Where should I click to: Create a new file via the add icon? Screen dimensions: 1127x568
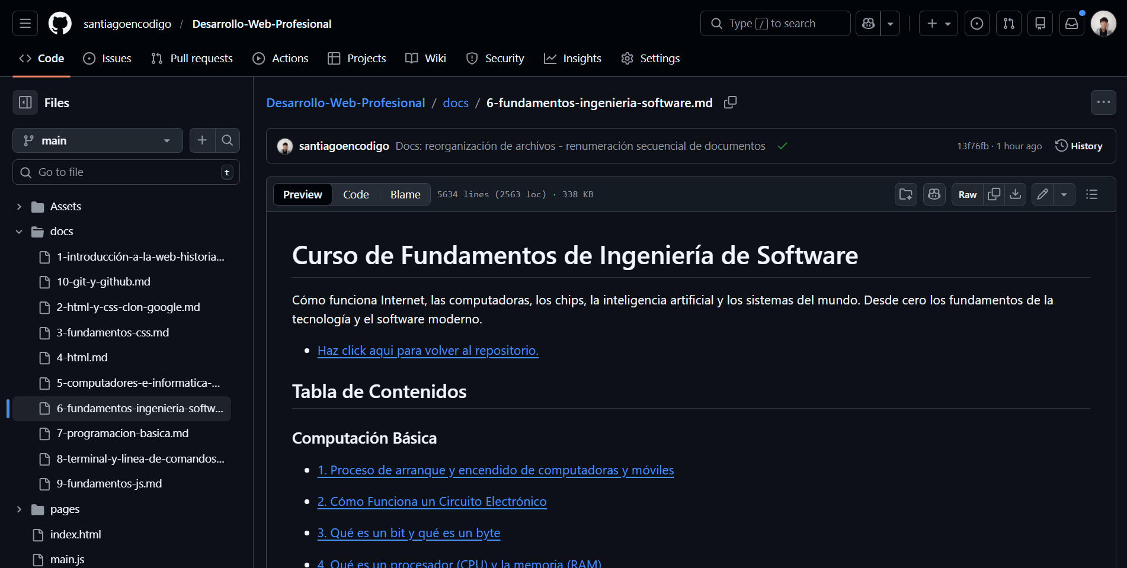pyautogui.click(x=202, y=140)
